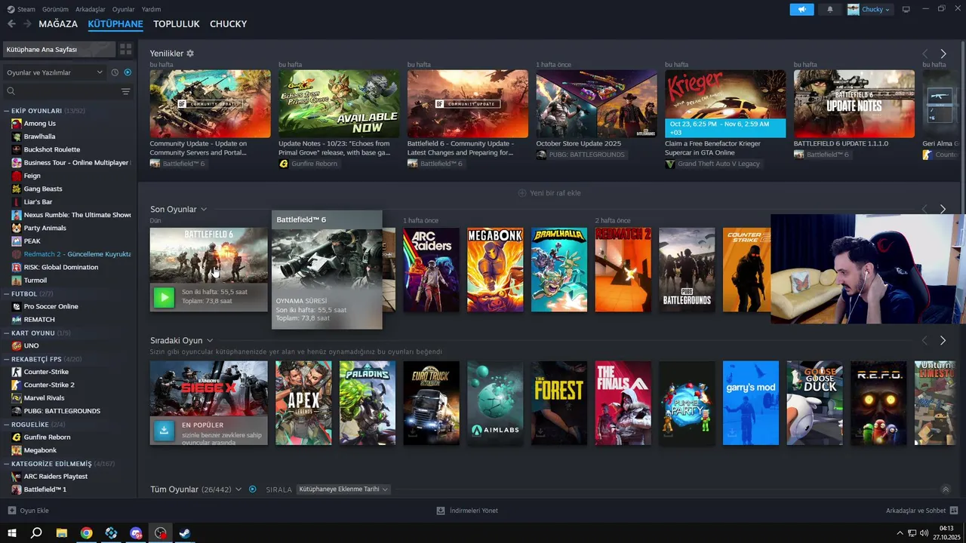The width and height of the screenshot is (966, 543).
Task: Open CHUCKY profile tab
Action: coord(228,24)
